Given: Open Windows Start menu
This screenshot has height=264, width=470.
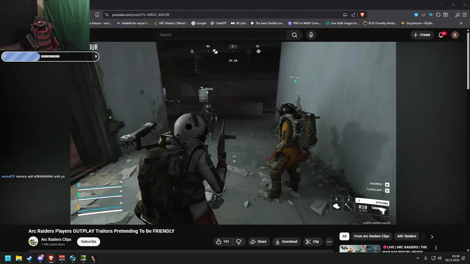Looking at the screenshot, I should [x=8, y=258].
